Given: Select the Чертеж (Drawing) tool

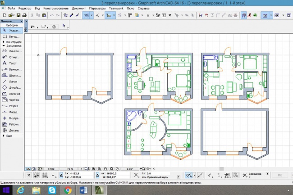Looking at the screenshot, I should click(x=12, y=100).
